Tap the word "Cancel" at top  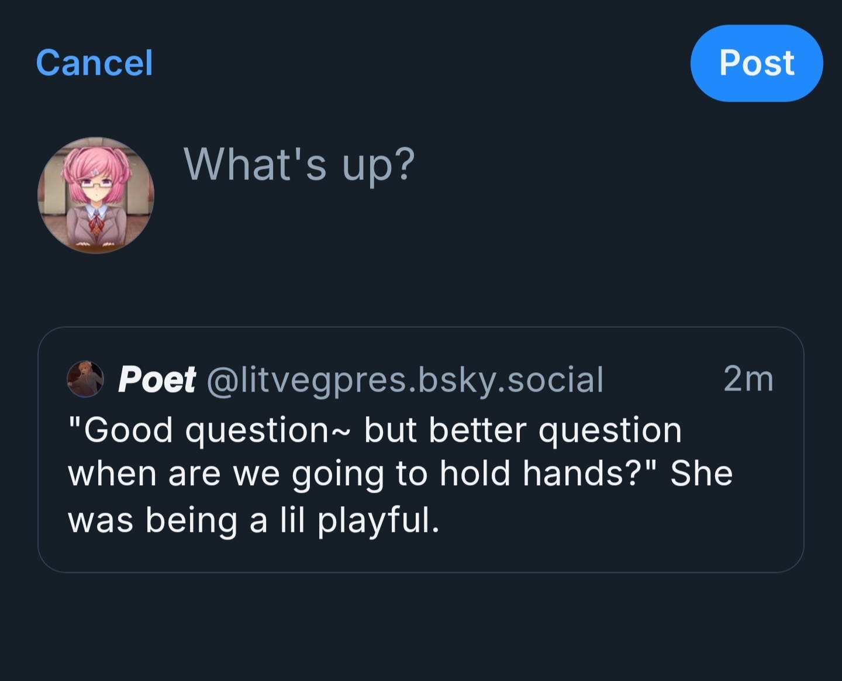(x=94, y=63)
